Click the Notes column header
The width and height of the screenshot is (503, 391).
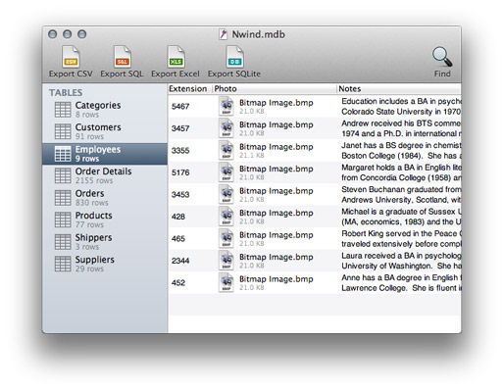click(399, 89)
